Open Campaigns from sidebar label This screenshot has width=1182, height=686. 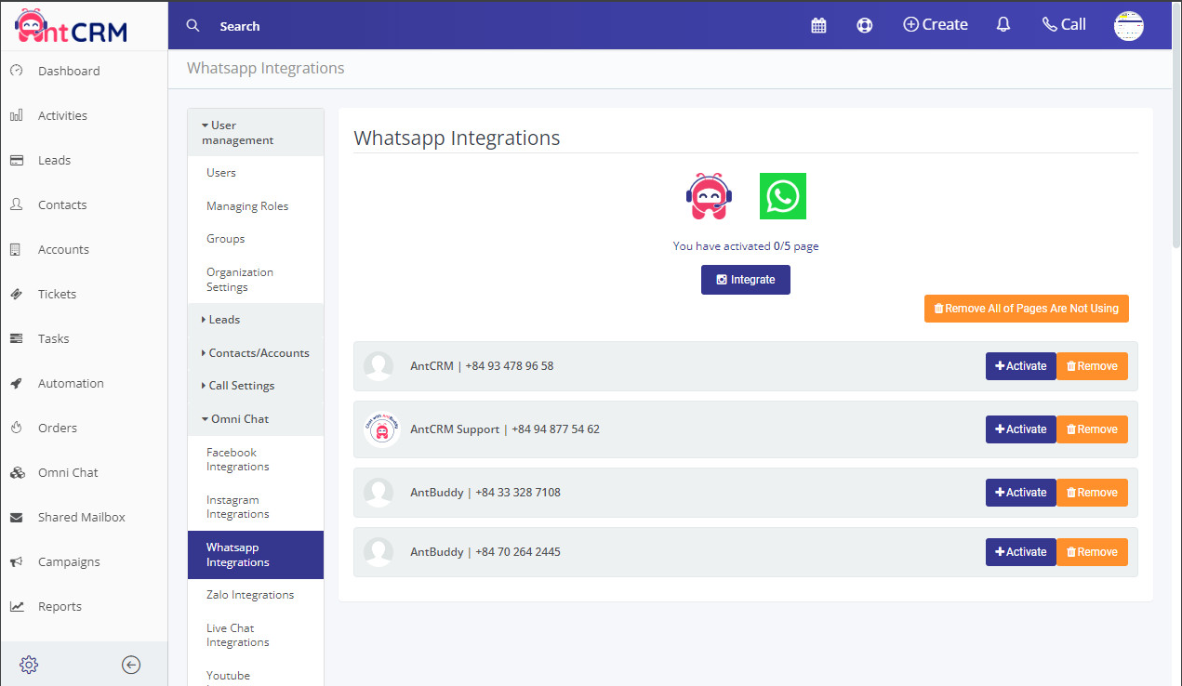[69, 561]
